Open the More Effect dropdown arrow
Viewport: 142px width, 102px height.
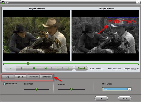tap(130, 89)
